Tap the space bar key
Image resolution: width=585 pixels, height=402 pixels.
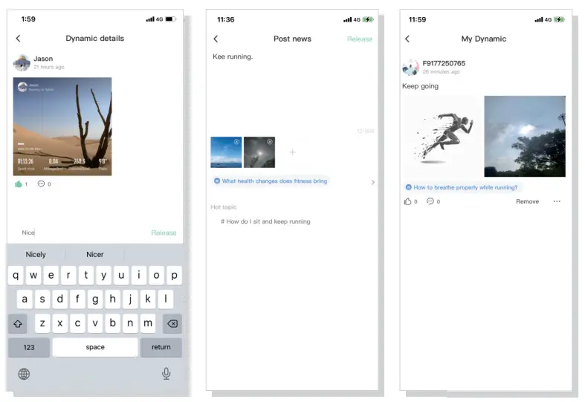click(95, 347)
